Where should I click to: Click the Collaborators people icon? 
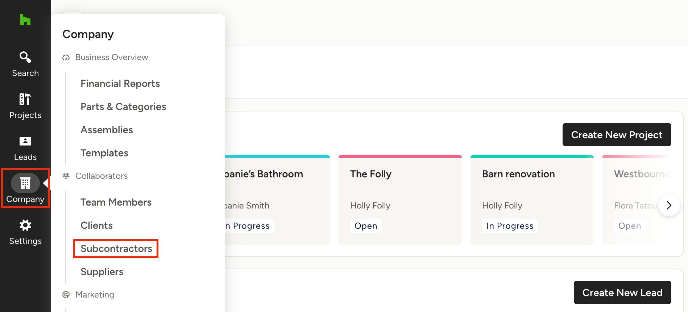[66, 176]
